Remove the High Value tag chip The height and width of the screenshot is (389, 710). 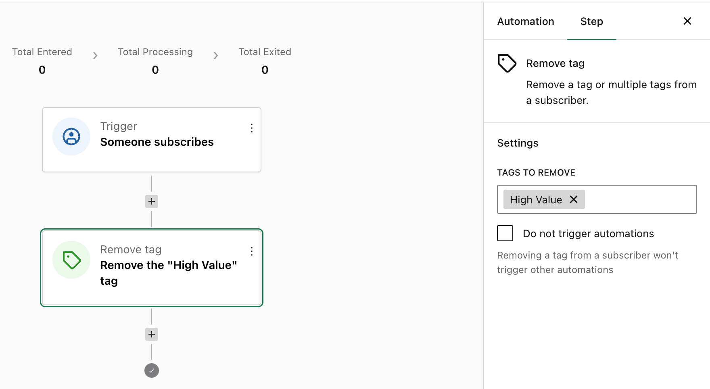coord(574,199)
